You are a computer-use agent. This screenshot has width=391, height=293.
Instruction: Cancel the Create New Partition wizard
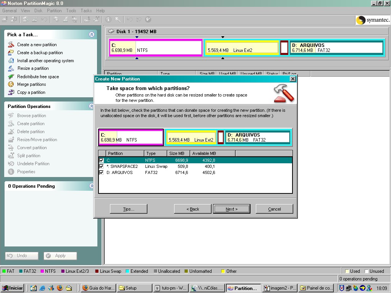[x=275, y=209]
